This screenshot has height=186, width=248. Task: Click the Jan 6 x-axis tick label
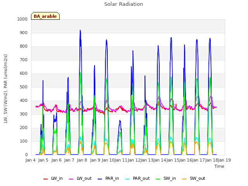(57, 160)
